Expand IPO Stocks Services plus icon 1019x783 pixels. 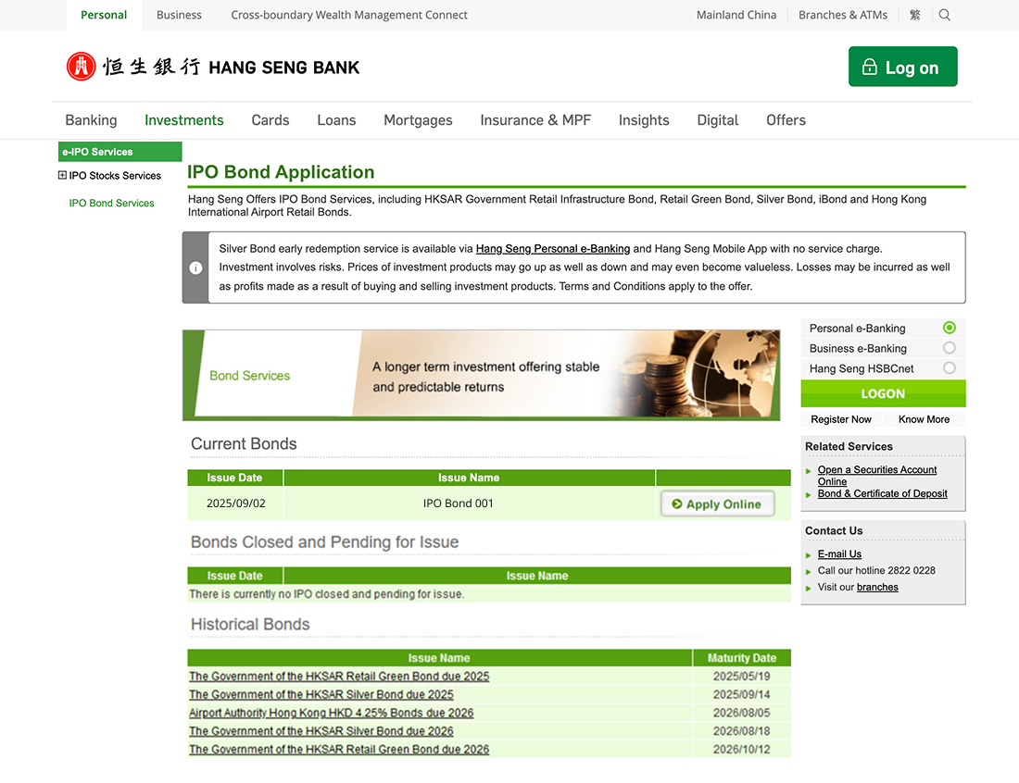pyautogui.click(x=62, y=175)
